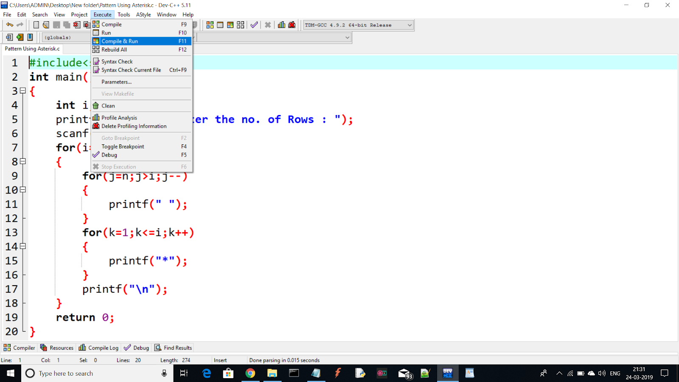Click the Rebuild All toolbar icon

click(x=241, y=25)
